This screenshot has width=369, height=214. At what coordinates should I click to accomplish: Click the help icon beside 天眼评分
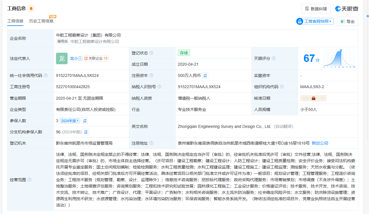click(274, 58)
